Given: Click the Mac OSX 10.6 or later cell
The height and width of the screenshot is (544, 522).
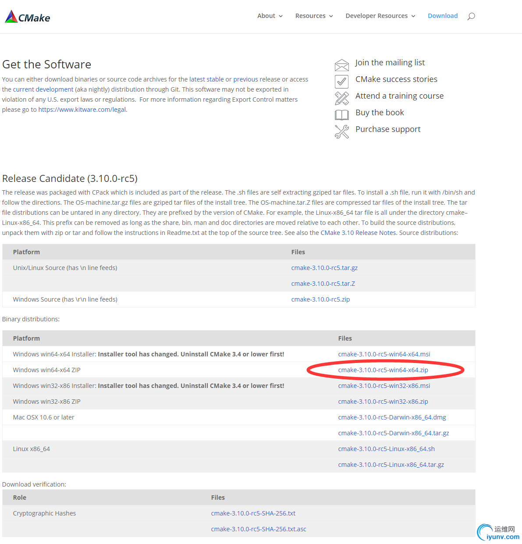Looking at the screenshot, I should coord(43,417).
